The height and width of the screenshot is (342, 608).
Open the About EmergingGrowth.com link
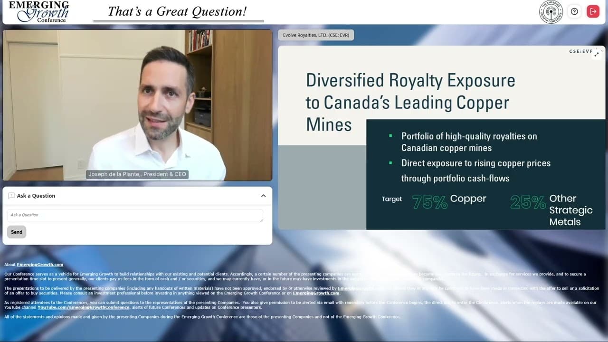coord(40,265)
